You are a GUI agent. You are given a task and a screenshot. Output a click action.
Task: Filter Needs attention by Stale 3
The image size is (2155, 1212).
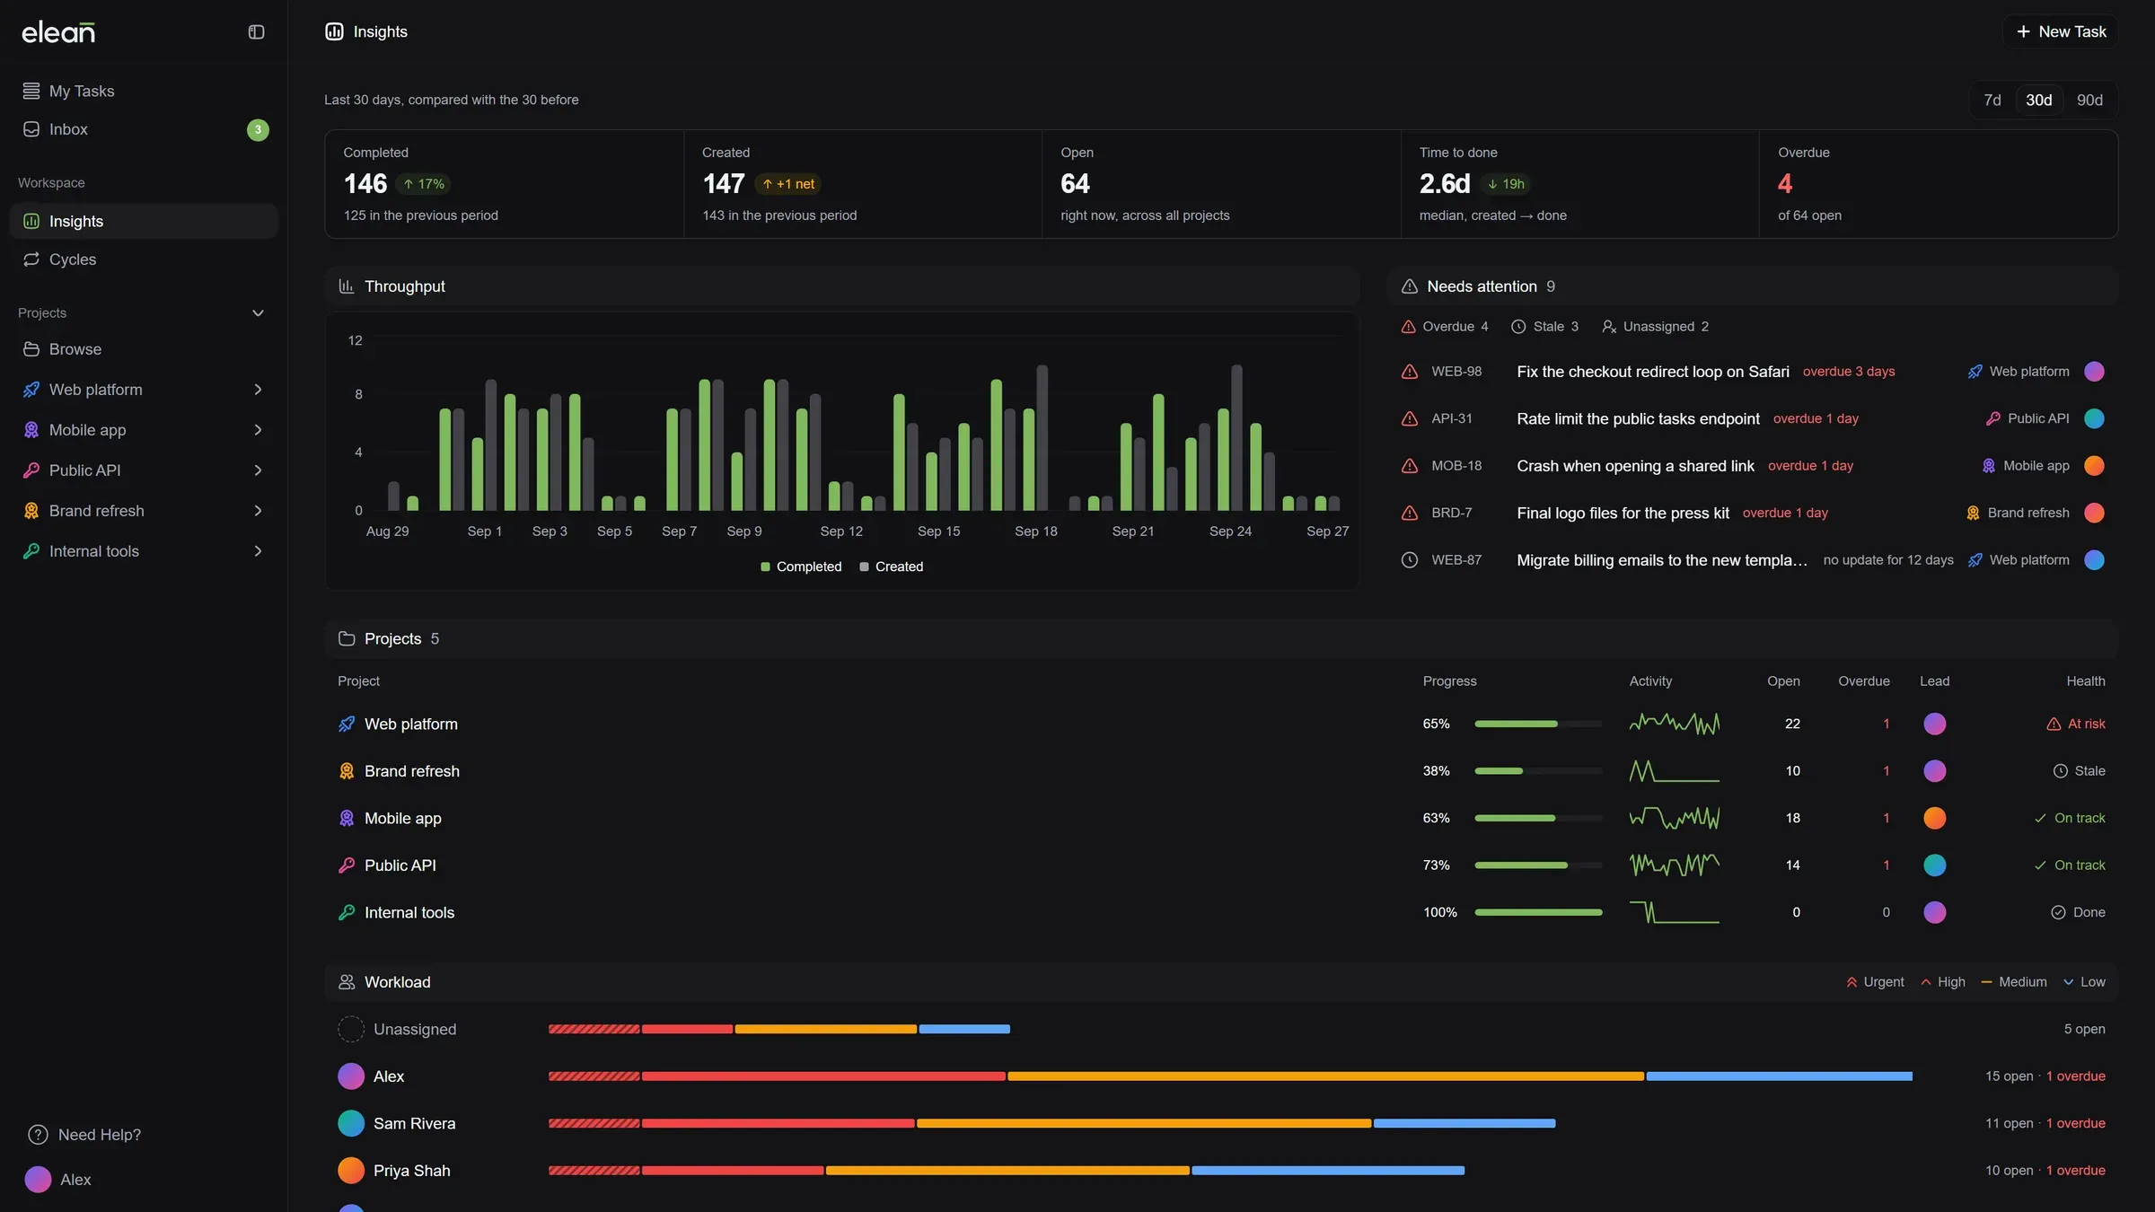(1544, 327)
